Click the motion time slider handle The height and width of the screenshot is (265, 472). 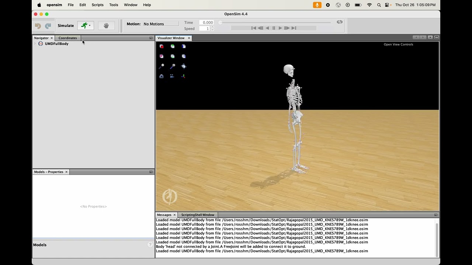[x=220, y=22]
